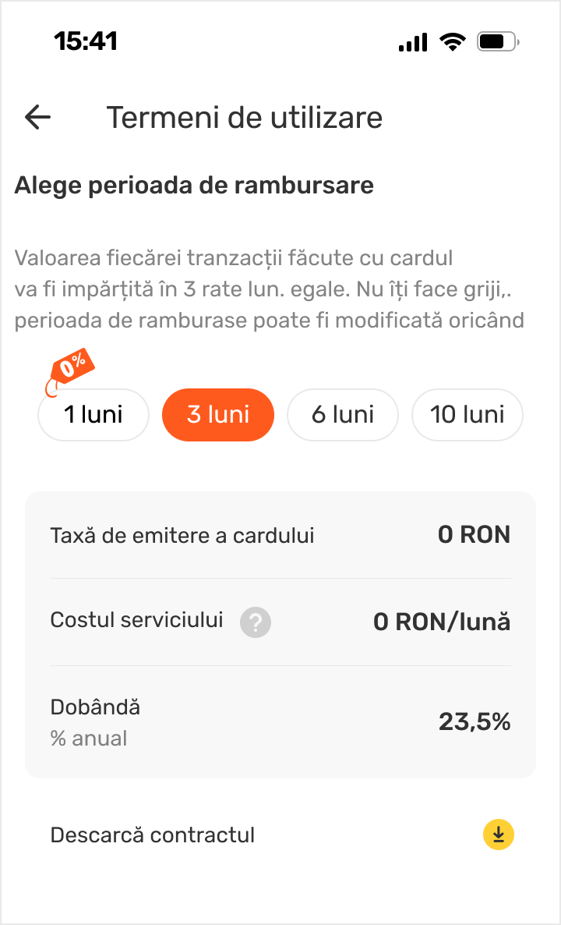Tap the Costul serviciului label
The image size is (561, 925).
[137, 620]
